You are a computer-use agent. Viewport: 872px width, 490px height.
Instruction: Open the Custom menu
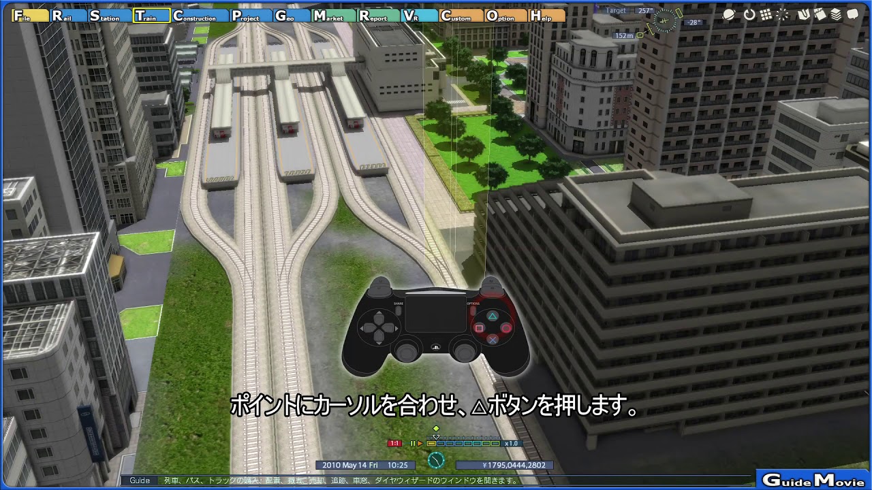pos(461,16)
